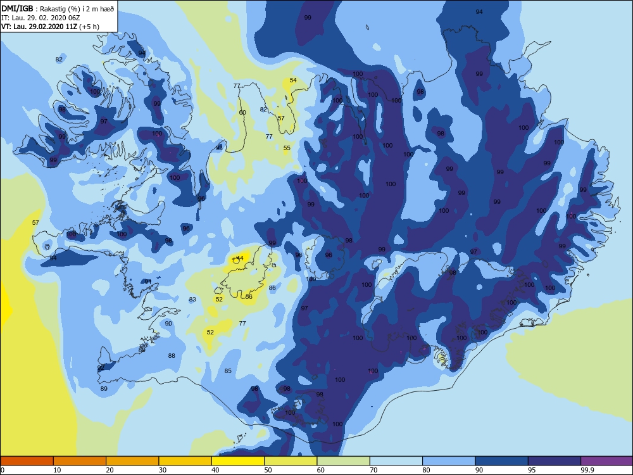
Task: Click the legend scale label 95
Action: coord(532,470)
